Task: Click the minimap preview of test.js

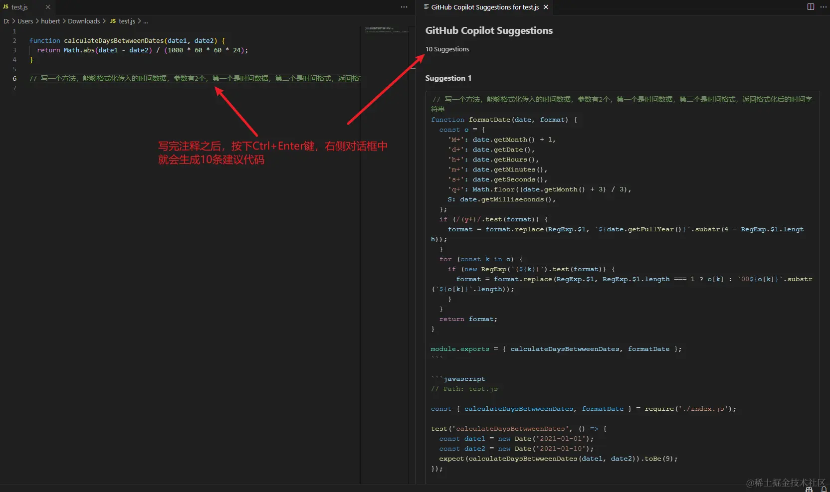Action: tap(387, 30)
